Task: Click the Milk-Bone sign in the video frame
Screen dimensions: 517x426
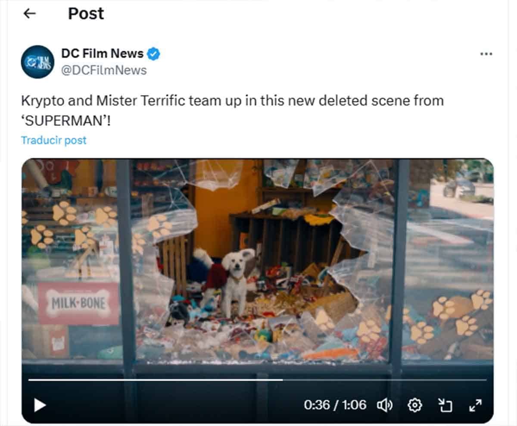Action: [x=78, y=304]
